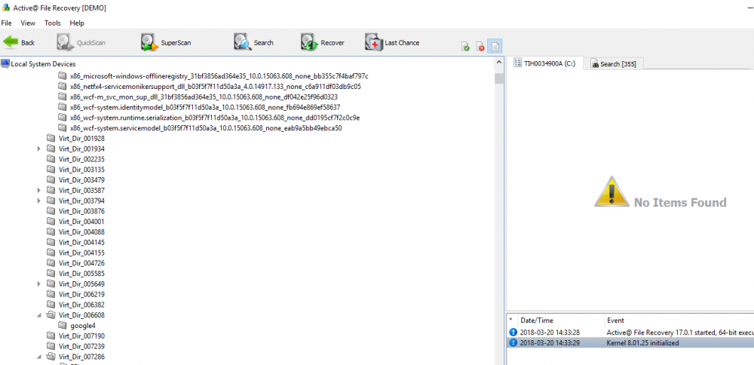Select the Virt_Dir_004726 folder
This screenshot has height=365, width=754.
click(x=81, y=263)
